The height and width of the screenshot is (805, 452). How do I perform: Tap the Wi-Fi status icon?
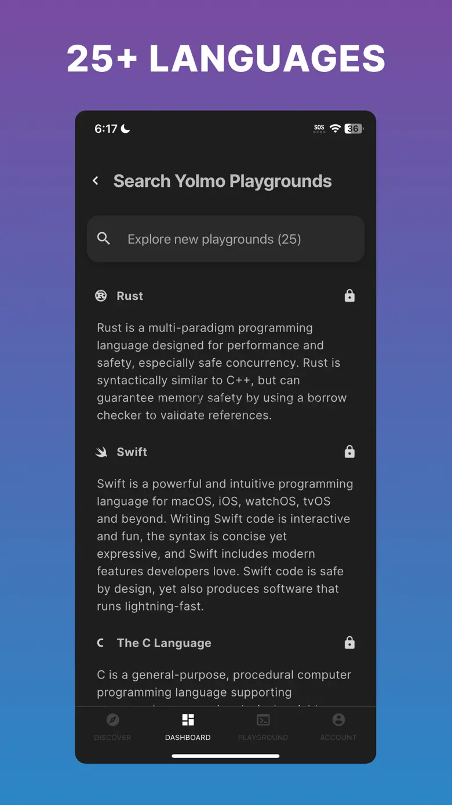335,128
